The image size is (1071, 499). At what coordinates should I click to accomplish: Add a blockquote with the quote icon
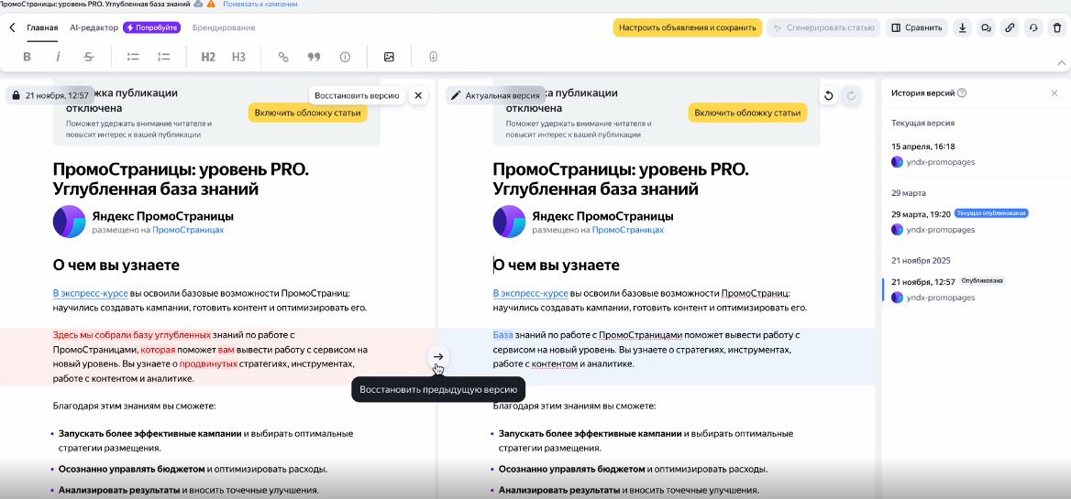click(314, 57)
